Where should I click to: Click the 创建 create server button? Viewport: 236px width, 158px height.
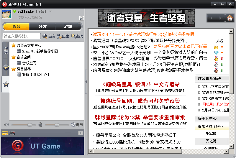(x=63, y=36)
